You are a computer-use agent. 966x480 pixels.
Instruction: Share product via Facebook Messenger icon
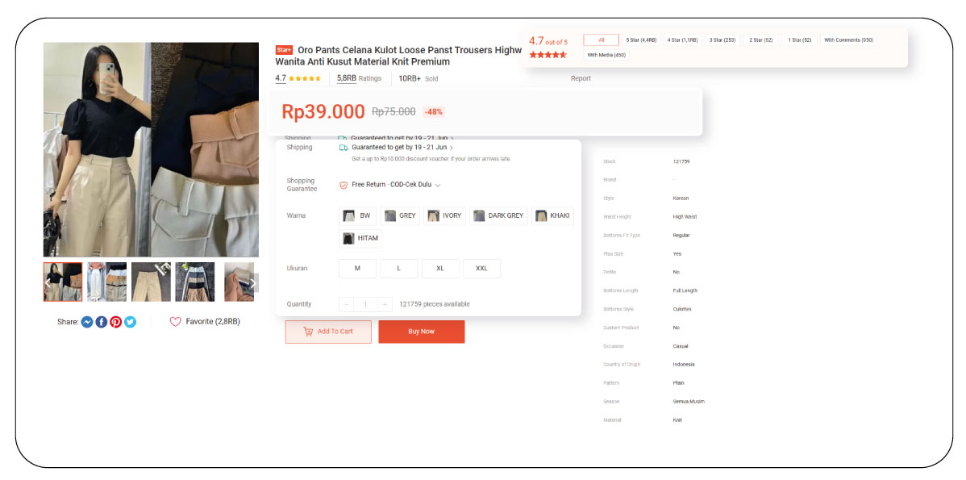87,322
